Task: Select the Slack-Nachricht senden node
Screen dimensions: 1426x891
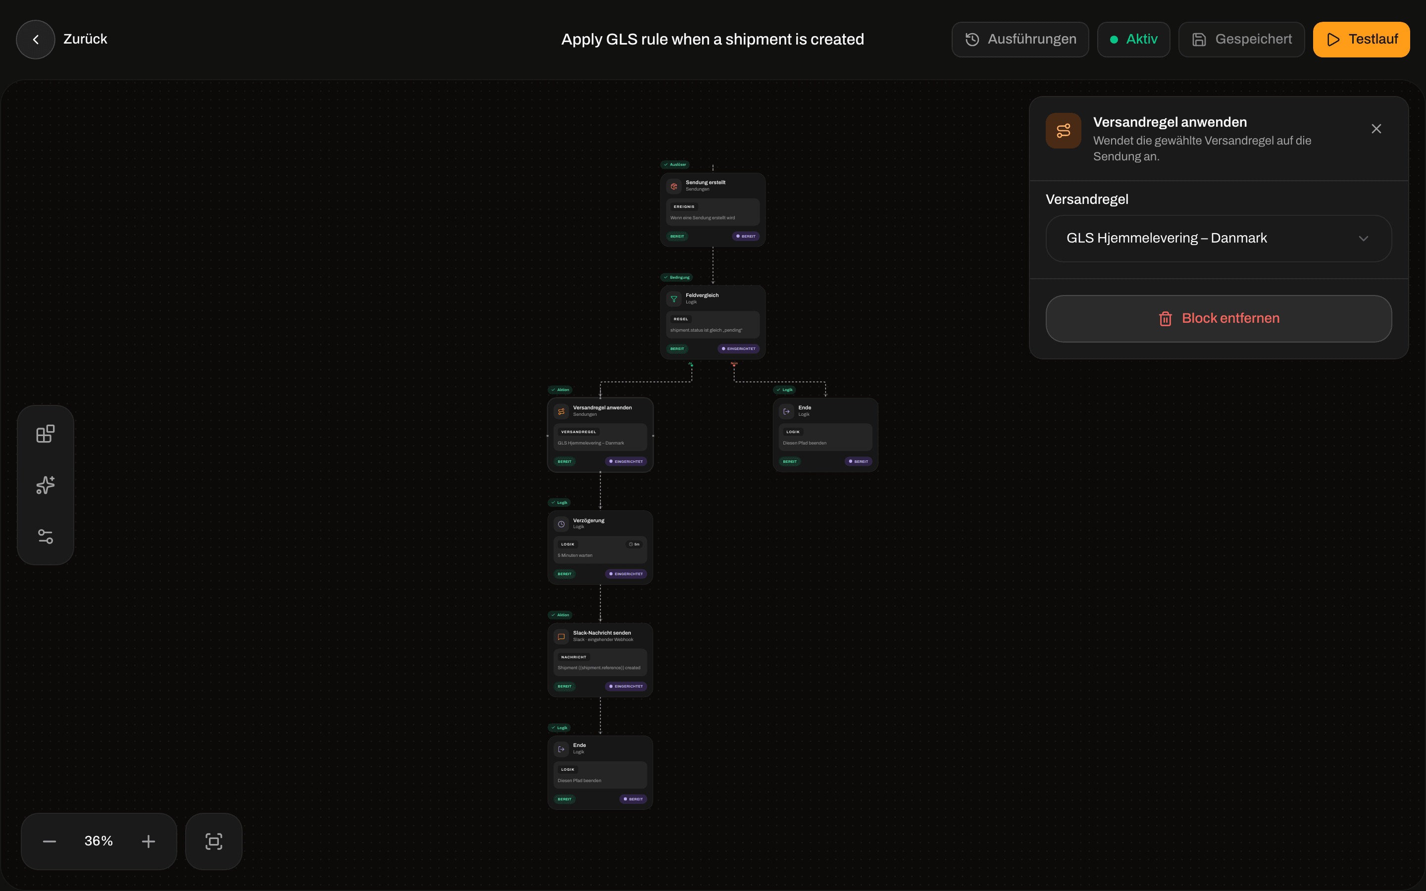Action: click(x=600, y=659)
